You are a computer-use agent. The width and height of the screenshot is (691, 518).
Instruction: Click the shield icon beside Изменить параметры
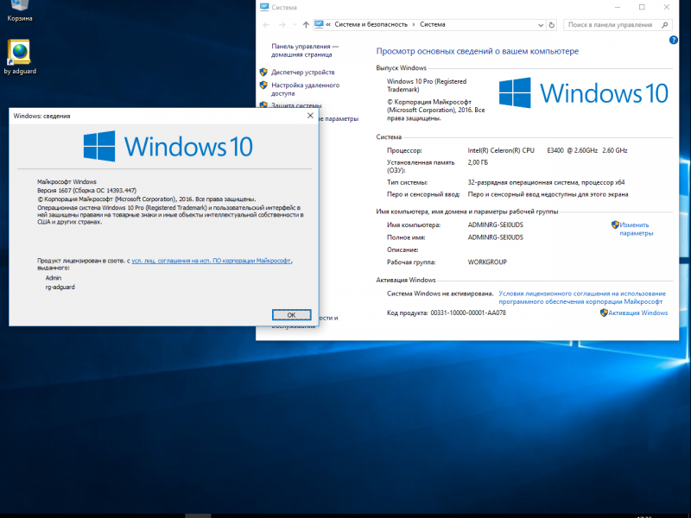(x=615, y=224)
